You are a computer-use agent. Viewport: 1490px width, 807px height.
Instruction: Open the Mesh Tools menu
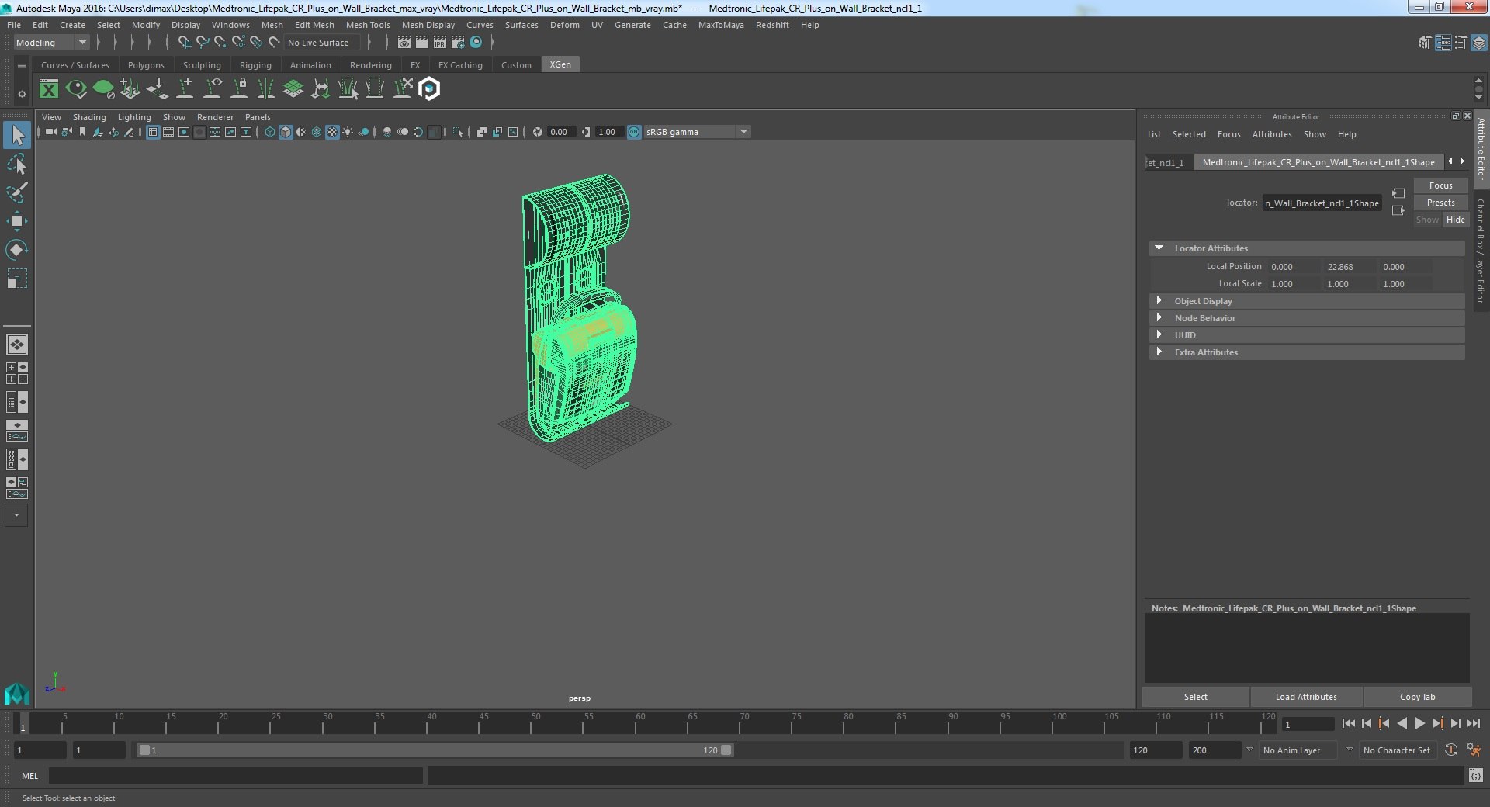(367, 25)
